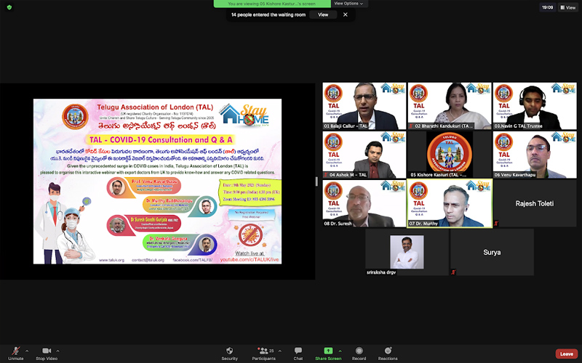Screen dimensions: 582x363
Task: Expand share screen options caret
Action: [340, 351]
